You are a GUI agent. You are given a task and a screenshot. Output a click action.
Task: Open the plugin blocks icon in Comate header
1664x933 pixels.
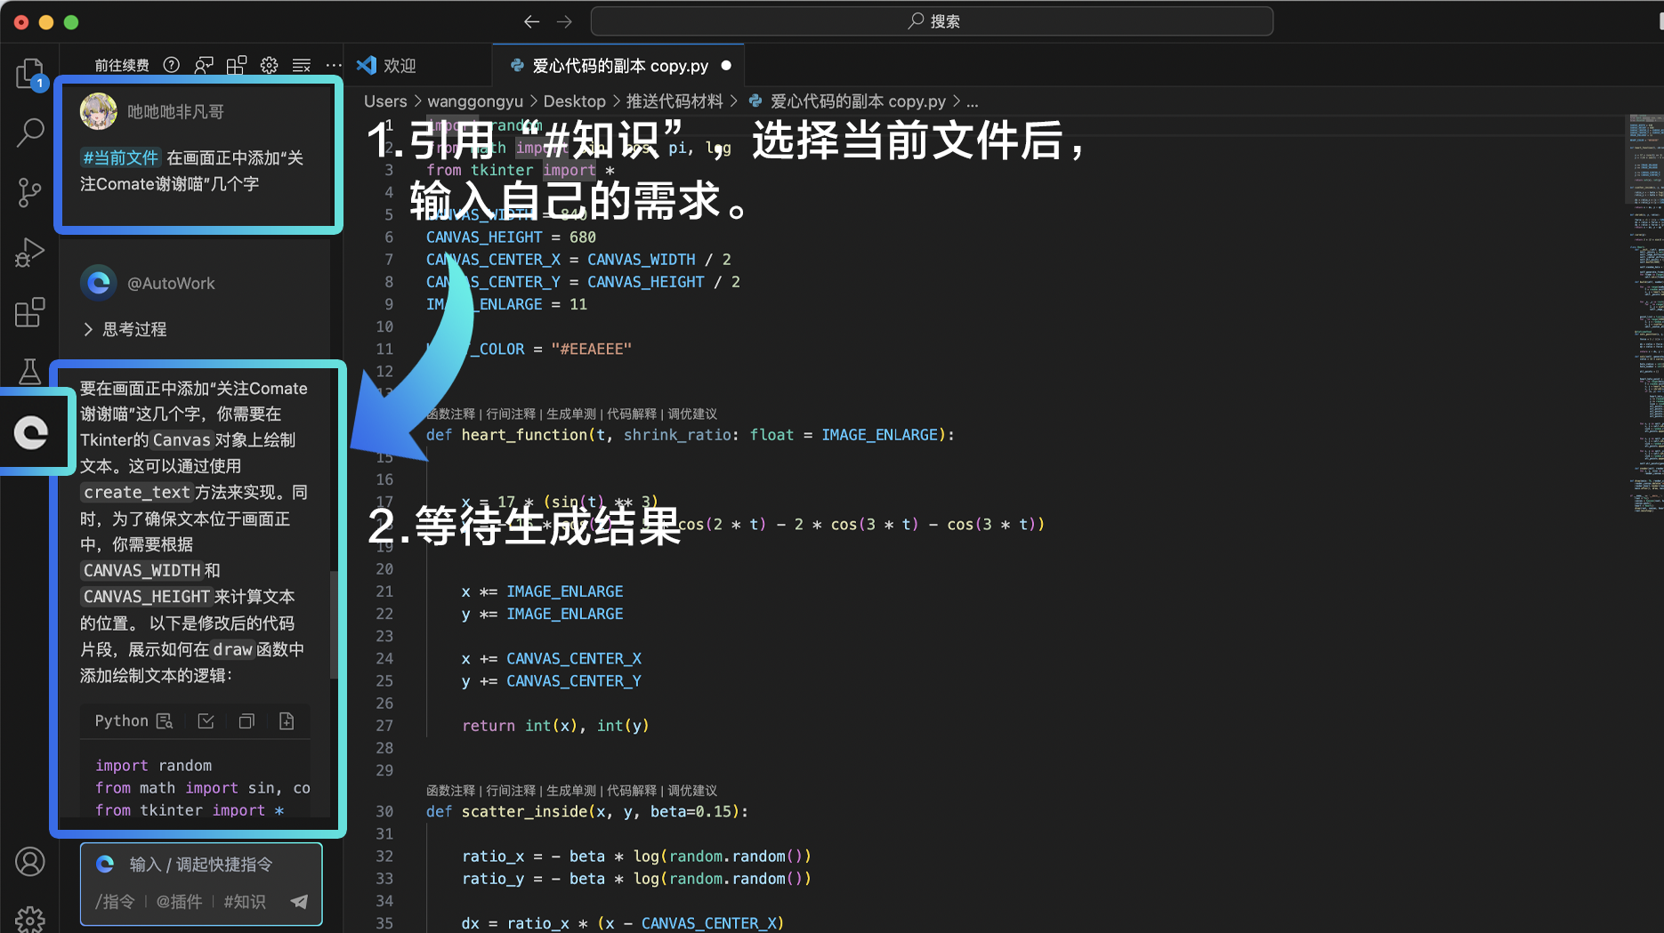point(236,65)
